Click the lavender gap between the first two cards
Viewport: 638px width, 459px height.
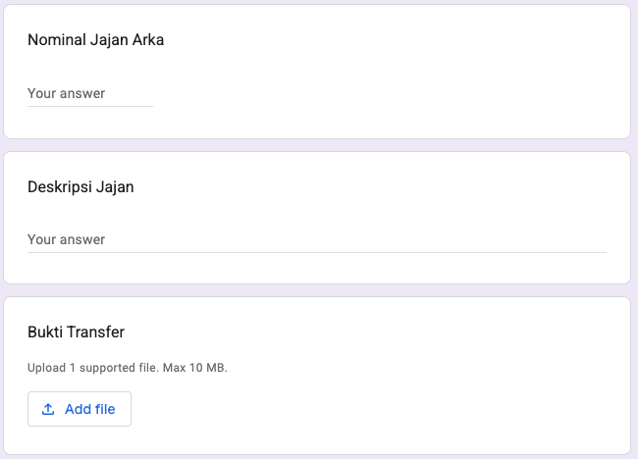316,145
